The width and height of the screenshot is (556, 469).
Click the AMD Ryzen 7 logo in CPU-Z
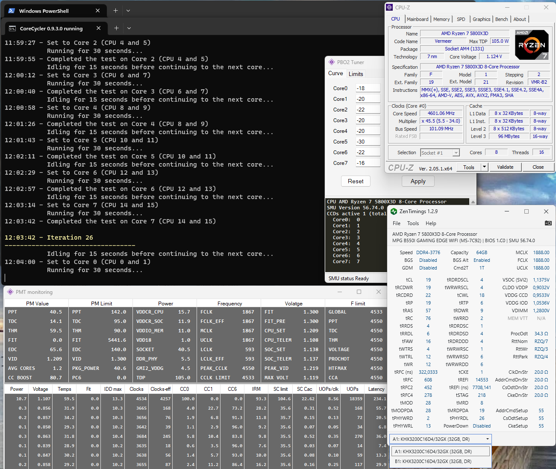tap(532, 45)
